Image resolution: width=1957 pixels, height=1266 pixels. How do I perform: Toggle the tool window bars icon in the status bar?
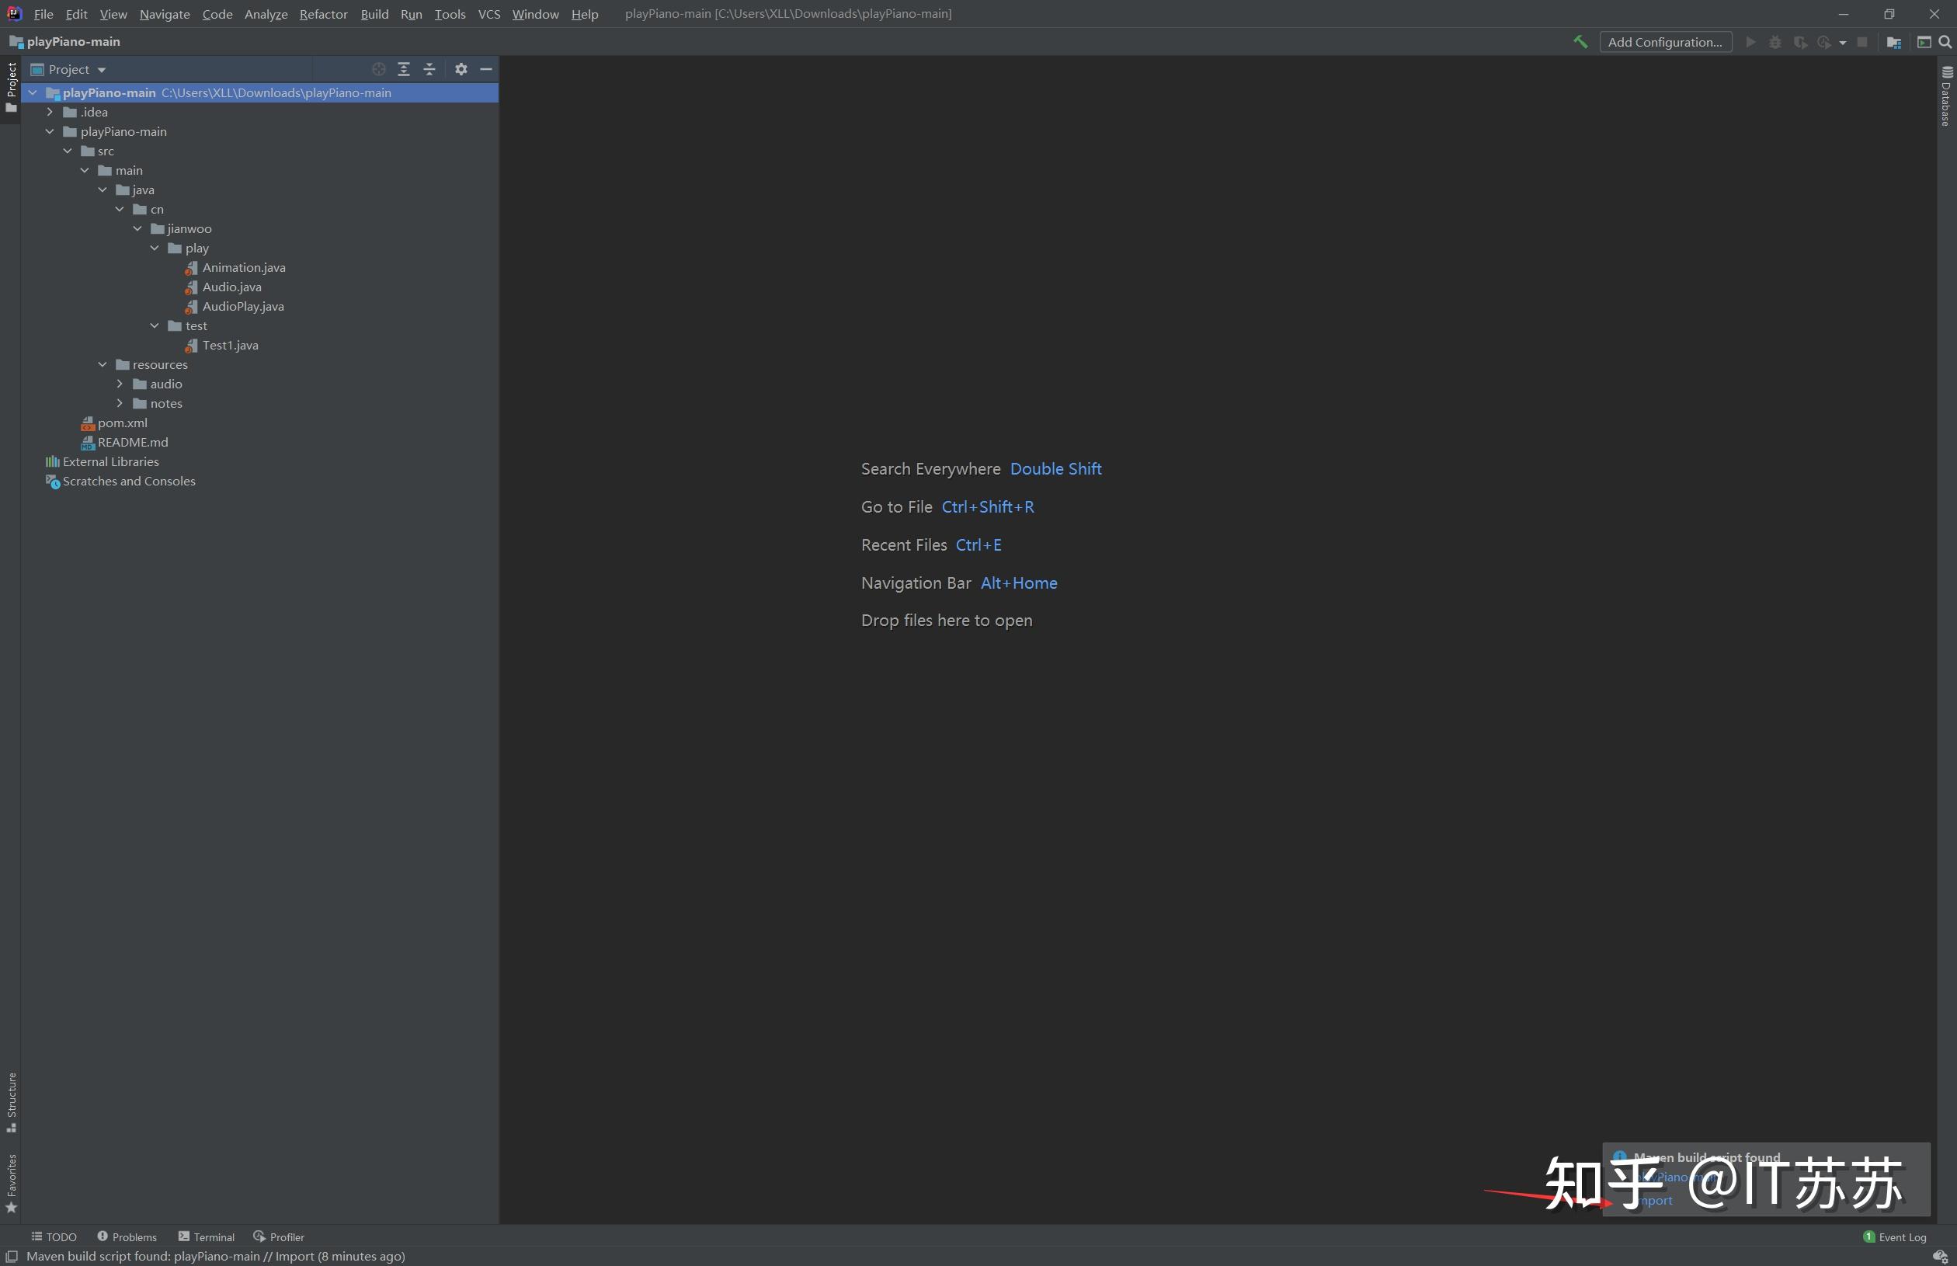tap(12, 1256)
